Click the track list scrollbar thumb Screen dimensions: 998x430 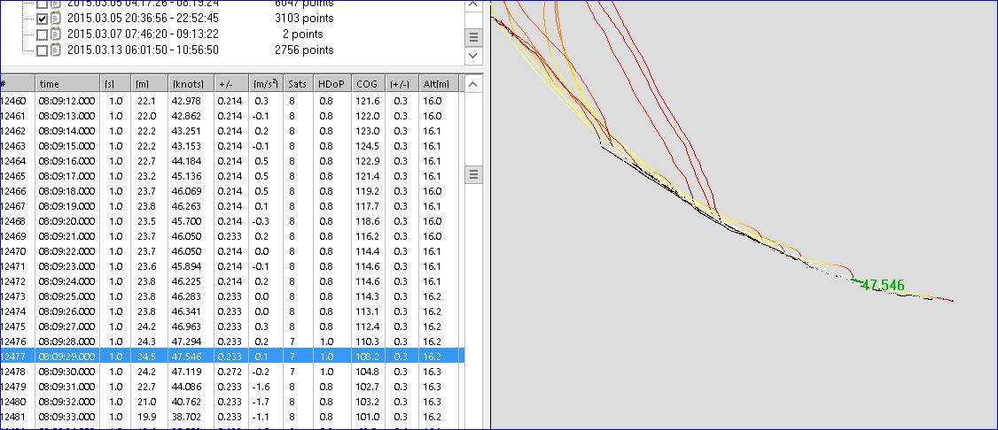tap(474, 37)
